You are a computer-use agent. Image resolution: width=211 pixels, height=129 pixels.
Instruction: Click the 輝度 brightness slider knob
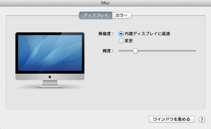coord(135,51)
